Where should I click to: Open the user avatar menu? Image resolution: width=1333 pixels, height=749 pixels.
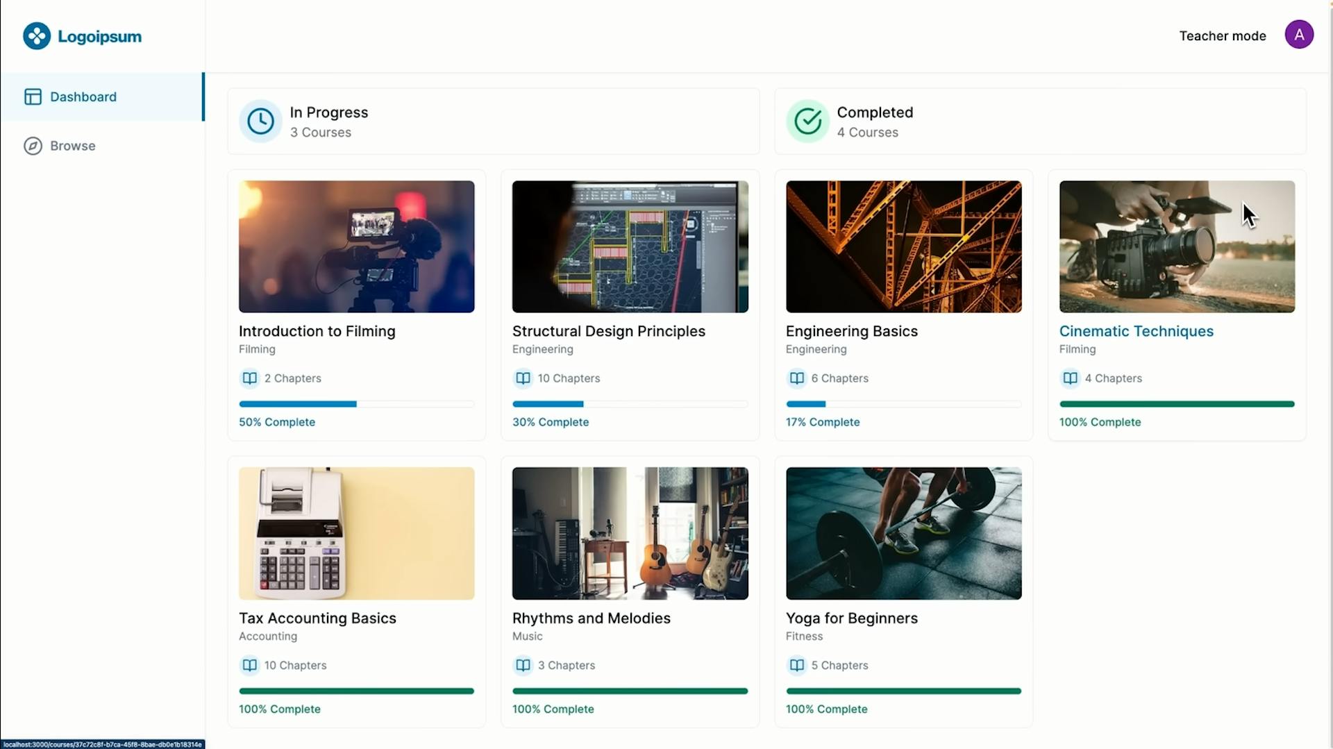pos(1299,34)
